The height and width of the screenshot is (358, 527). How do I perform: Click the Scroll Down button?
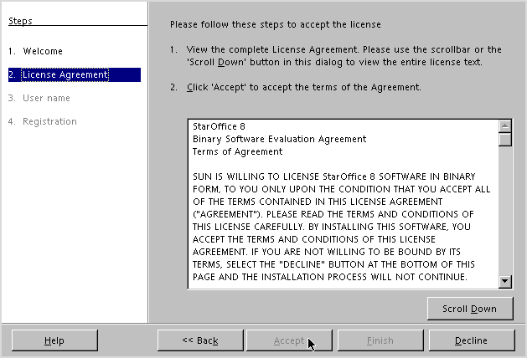[470, 309]
